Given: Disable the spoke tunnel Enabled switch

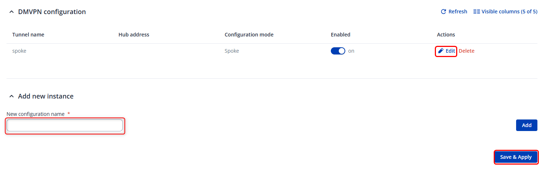Looking at the screenshot, I should click(x=338, y=51).
